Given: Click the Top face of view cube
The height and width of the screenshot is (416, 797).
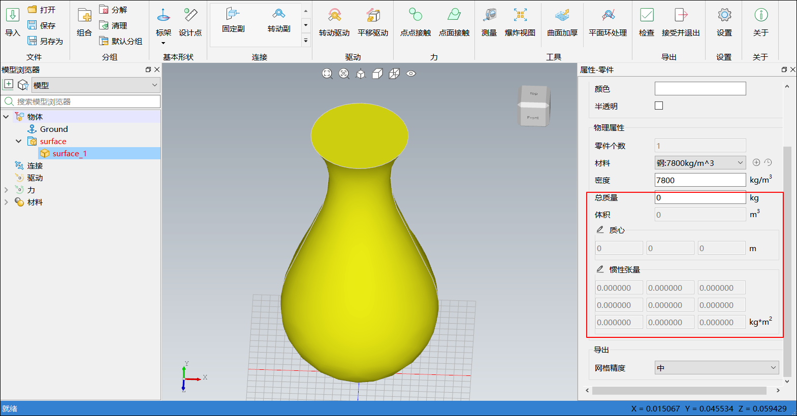Looking at the screenshot, I should click(x=533, y=94).
